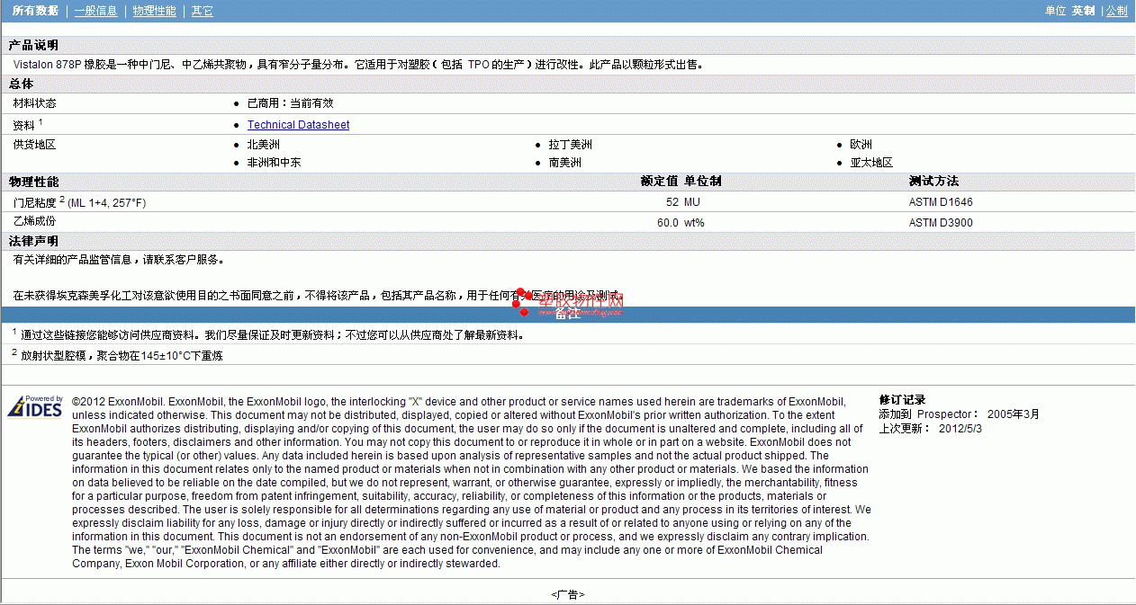The height and width of the screenshot is (605, 1136).
Task: Click the 材料状态 row label
Action: [34, 103]
